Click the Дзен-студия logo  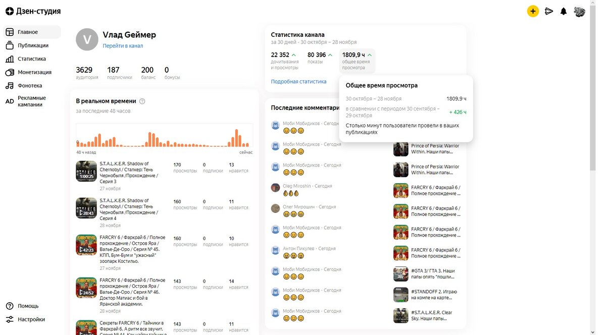coord(33,11)
